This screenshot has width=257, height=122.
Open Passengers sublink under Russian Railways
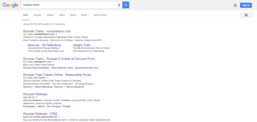click(x=29, y=107)
